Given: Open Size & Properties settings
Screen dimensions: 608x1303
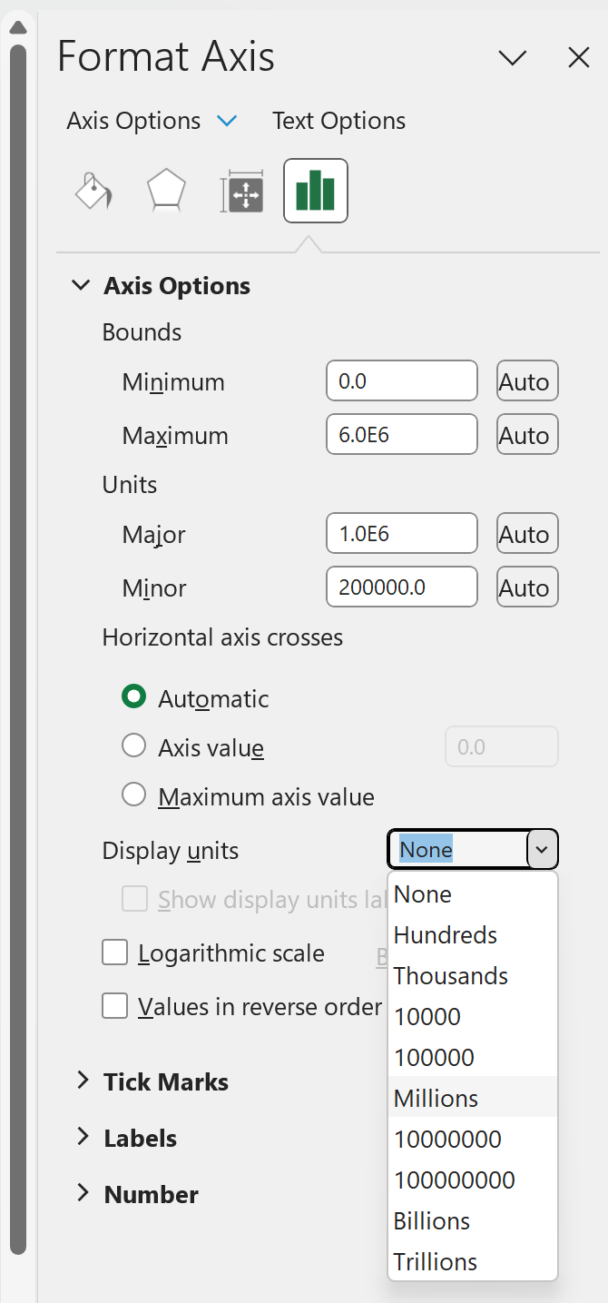Looking at the screenshot, I should 241,191.
